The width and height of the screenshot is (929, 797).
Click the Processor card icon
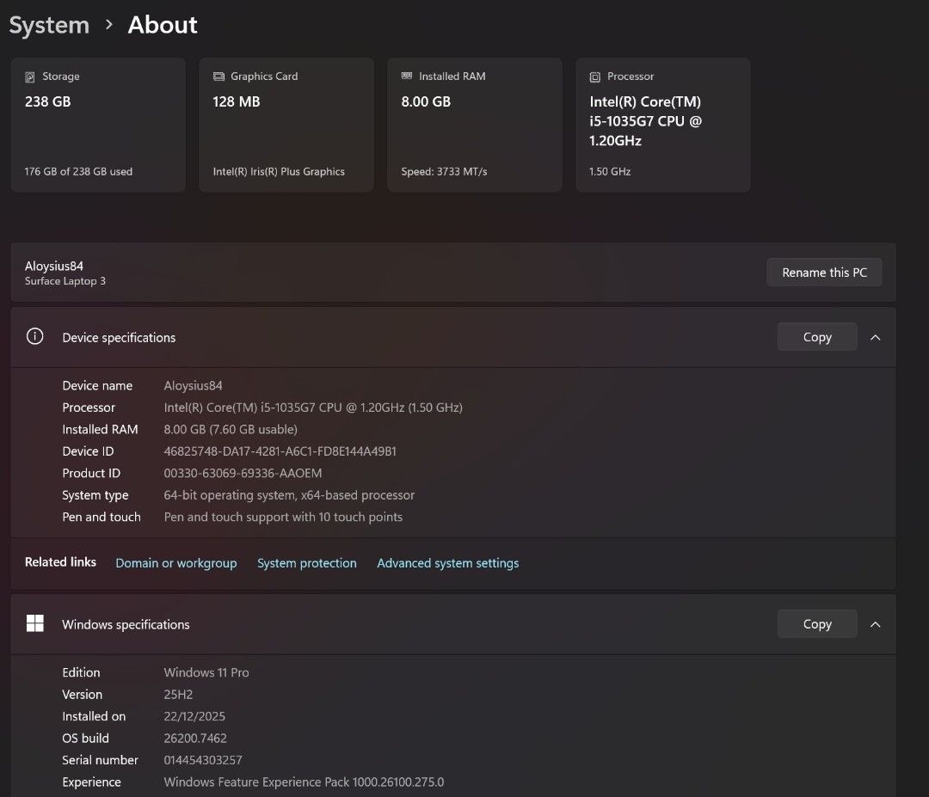(x=595, y=77)
